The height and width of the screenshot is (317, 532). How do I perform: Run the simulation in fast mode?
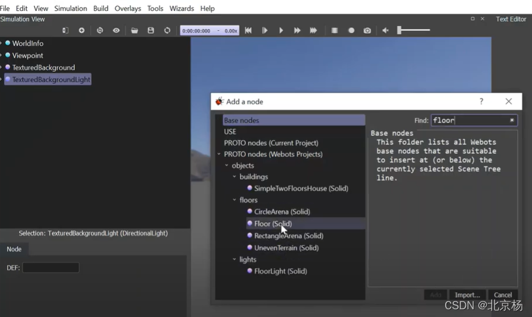pyautogui.click(x=297, y=30)
